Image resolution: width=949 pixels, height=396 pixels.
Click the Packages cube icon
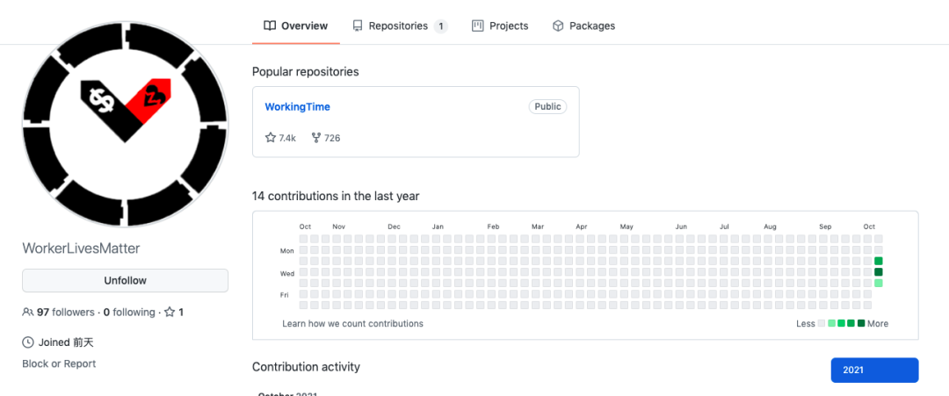click(x=558, y=26)
